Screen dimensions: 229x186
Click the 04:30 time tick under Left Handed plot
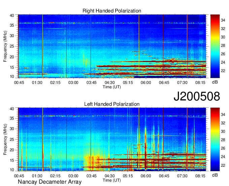coord(109,176)
